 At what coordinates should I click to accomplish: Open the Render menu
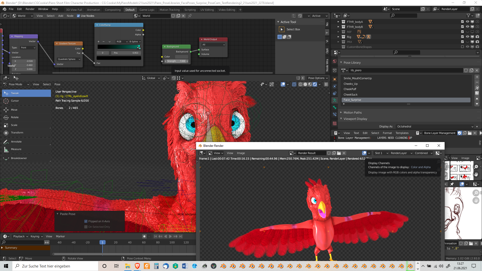tap(30, 9)
